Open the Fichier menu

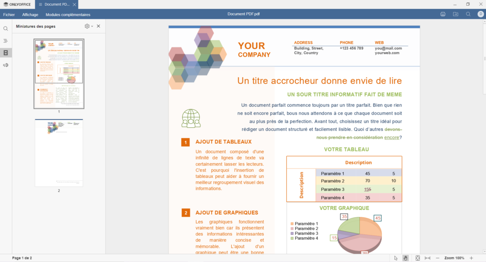[9, 15]
